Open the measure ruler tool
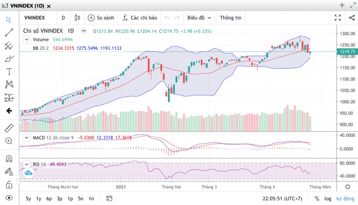 pos(9,128)
